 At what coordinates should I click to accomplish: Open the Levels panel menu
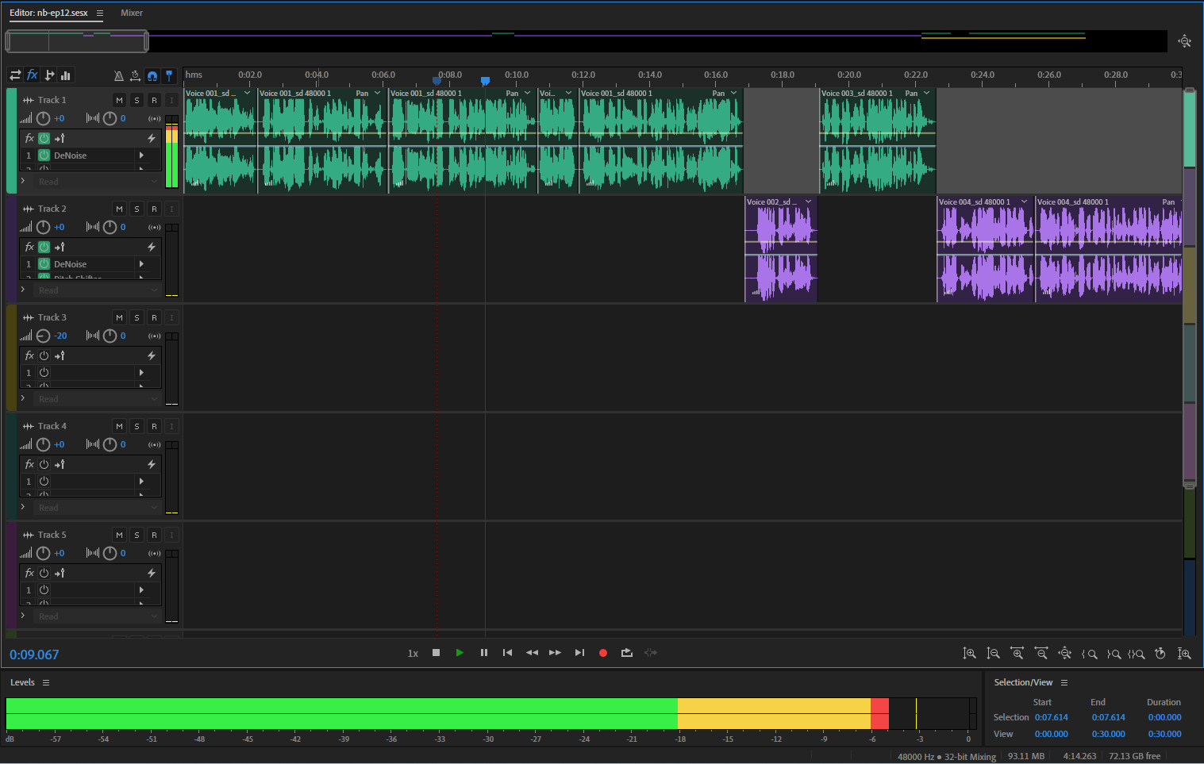tap(46, 682)
